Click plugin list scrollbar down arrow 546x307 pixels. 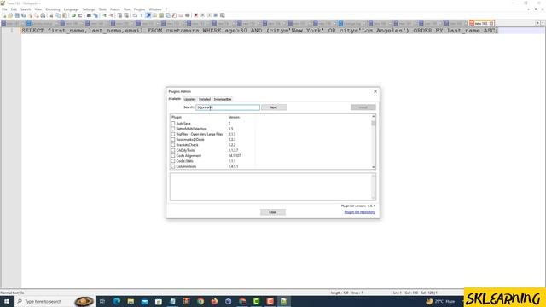pyautogui.click(x=374, y=167)
